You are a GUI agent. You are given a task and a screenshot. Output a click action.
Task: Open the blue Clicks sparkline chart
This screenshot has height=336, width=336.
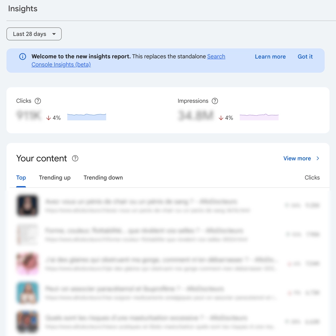click(x=87, y=117)
